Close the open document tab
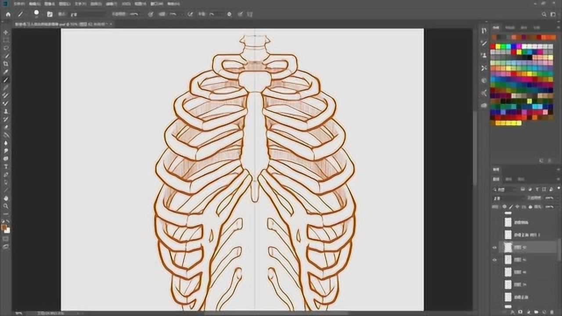Image resolution: width=562 pixels, height=316 pixels. coord(111,24)
